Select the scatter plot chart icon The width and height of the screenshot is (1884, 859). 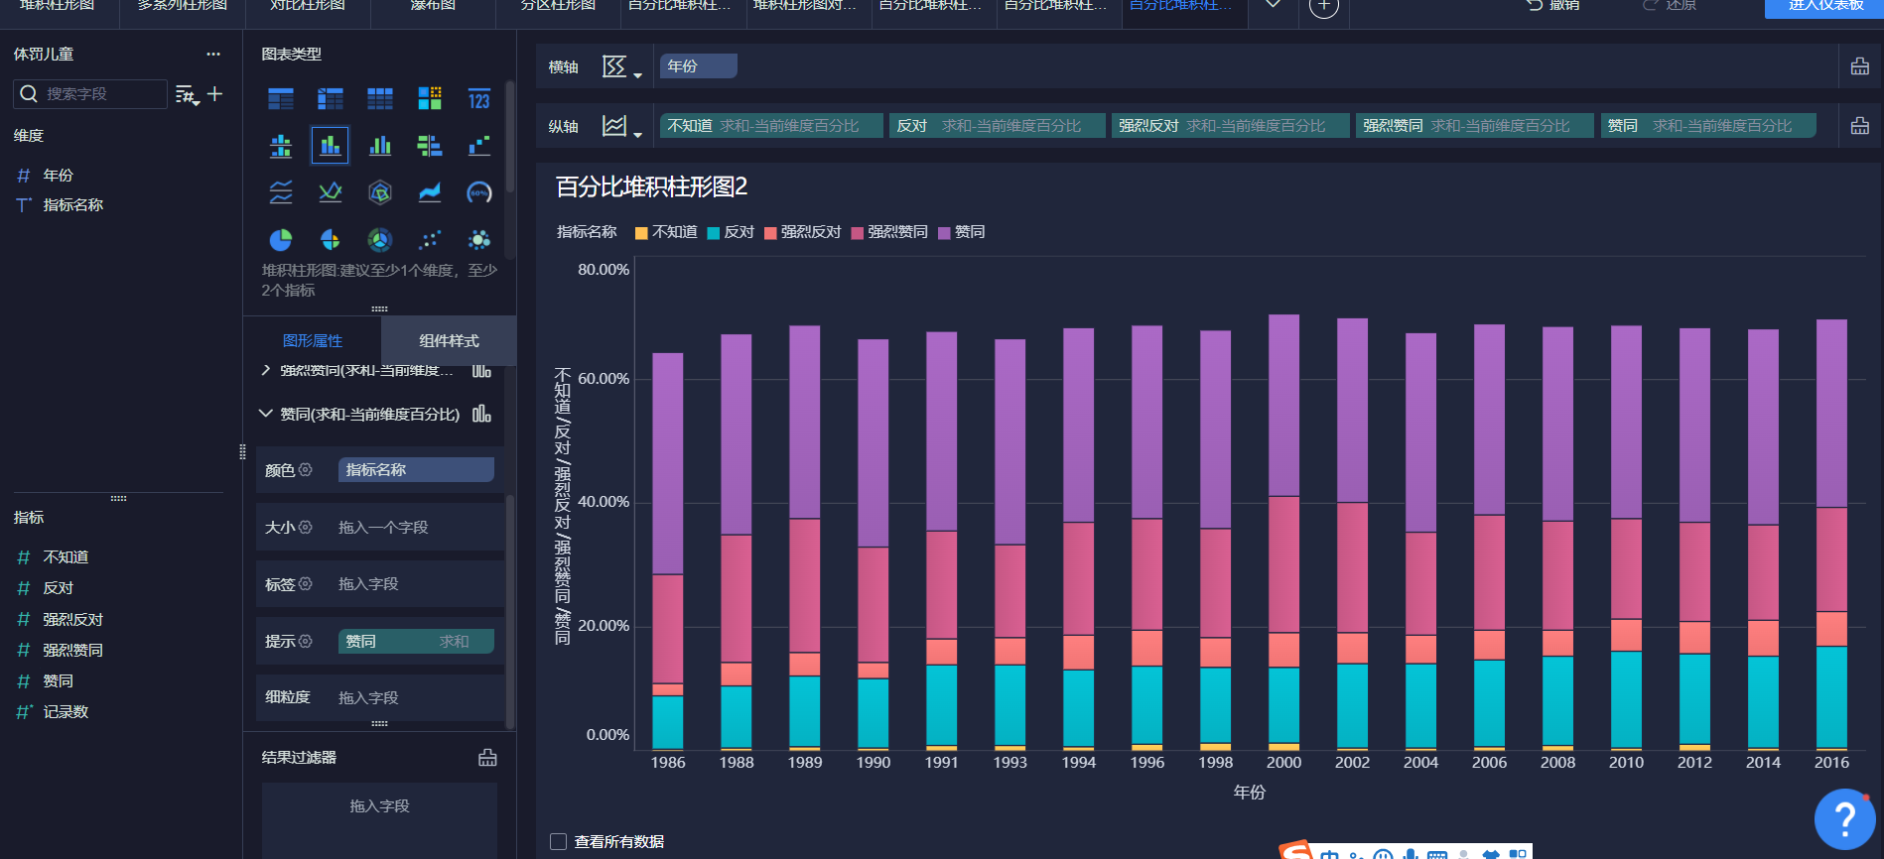click(430, 240)
